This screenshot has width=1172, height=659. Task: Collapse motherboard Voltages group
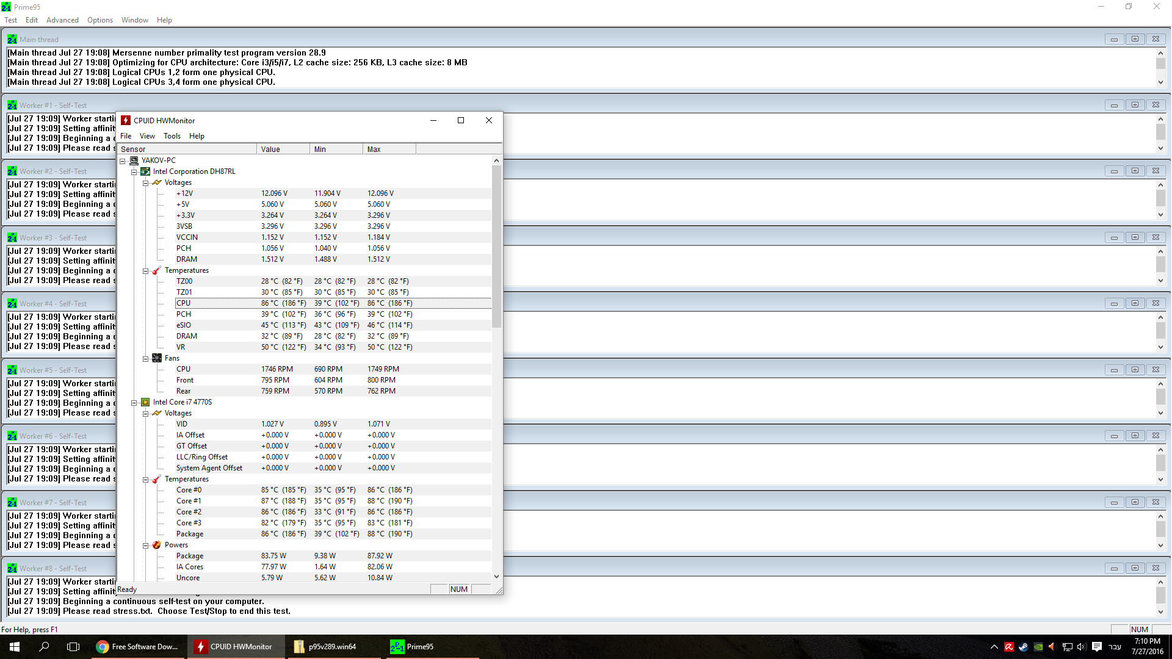[146, 183]
